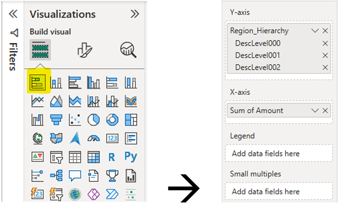Select the funnel chart visual

tap(56, 120)
